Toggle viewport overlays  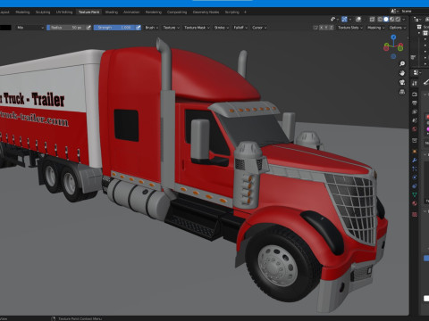coord(358,20)
